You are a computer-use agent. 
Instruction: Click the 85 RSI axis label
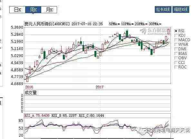21,121
